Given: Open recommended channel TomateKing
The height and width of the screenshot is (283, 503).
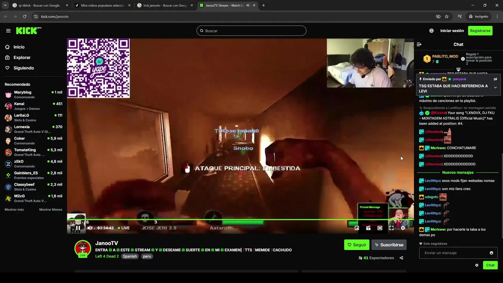Looking at the screenshot, I should click(33, 152).
